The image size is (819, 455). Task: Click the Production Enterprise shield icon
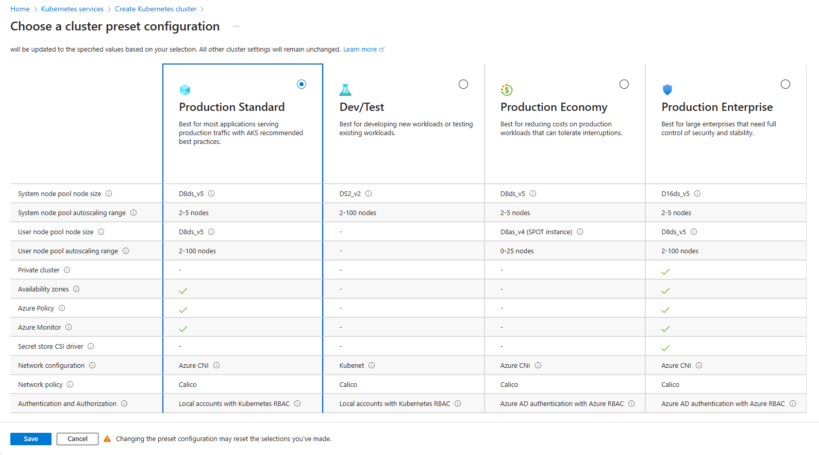click(x=667, y=90)
